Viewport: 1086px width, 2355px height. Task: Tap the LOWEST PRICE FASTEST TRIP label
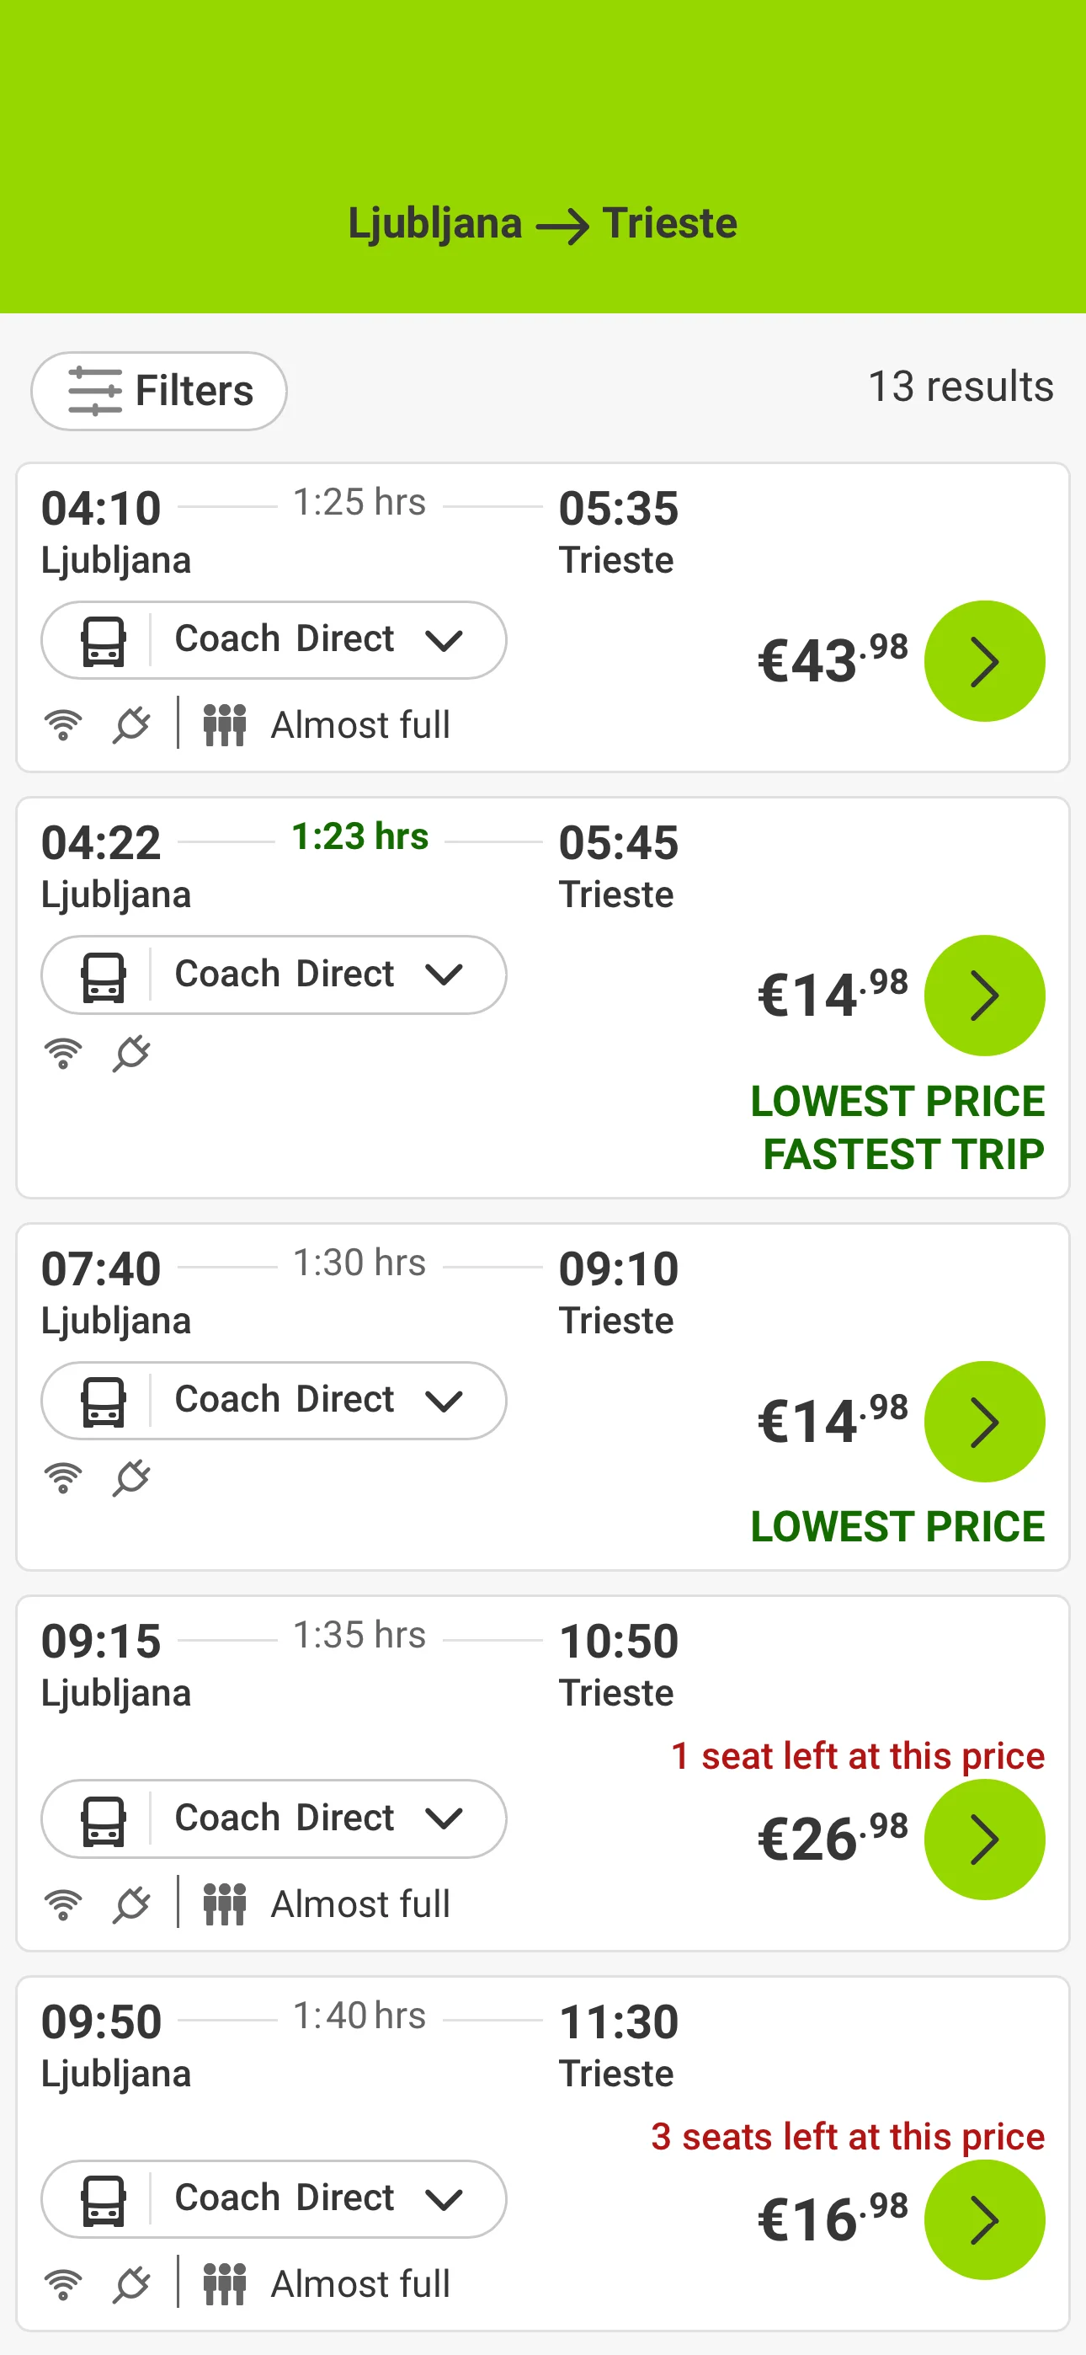(x=897, y=1127)
